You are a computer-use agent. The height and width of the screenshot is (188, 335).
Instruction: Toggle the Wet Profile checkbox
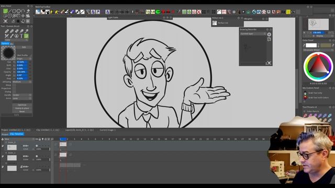pyautogui.click(x=30, y=55)
